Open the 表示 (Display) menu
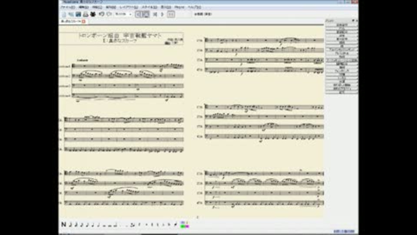 click(x=166, y=7)
